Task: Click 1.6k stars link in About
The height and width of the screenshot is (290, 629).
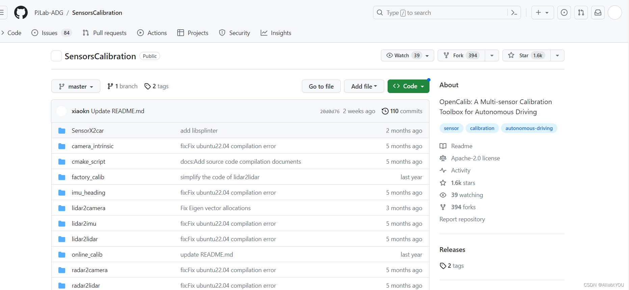Action: point(463,183)
